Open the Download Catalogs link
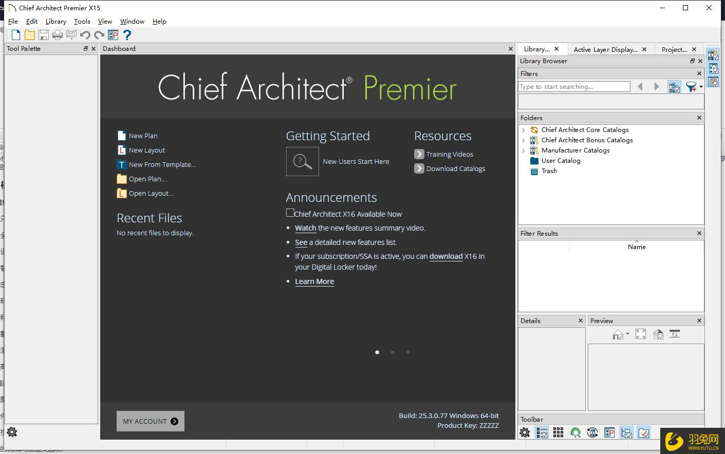The width and height of the screenshot is (725, 454). 456,168
